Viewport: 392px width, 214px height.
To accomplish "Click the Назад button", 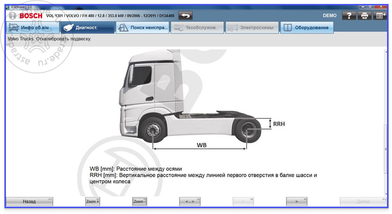I will [x=29, y=202].
